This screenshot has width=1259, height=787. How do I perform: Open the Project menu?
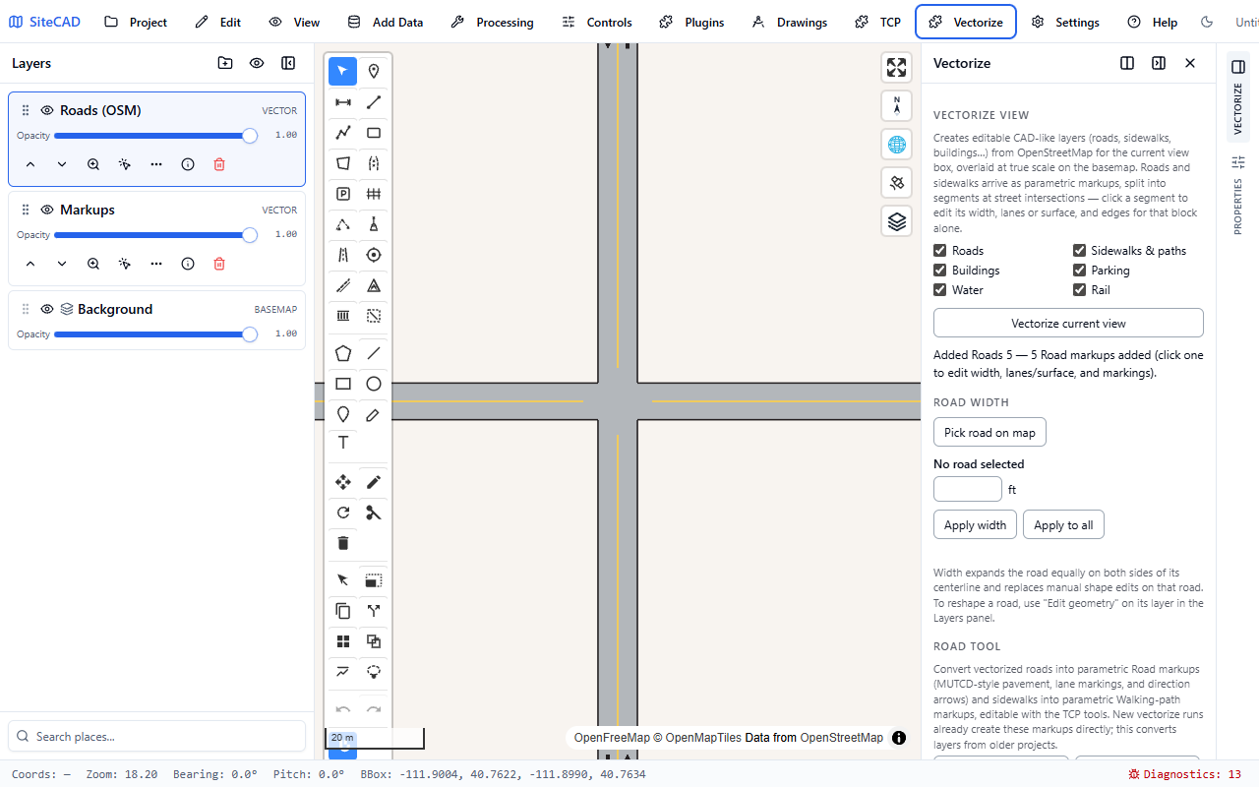click(136, 22)
